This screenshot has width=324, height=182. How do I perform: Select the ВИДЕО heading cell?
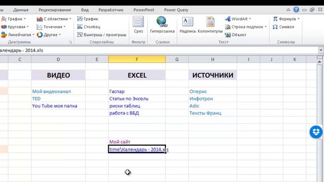(x=58, y=75)
